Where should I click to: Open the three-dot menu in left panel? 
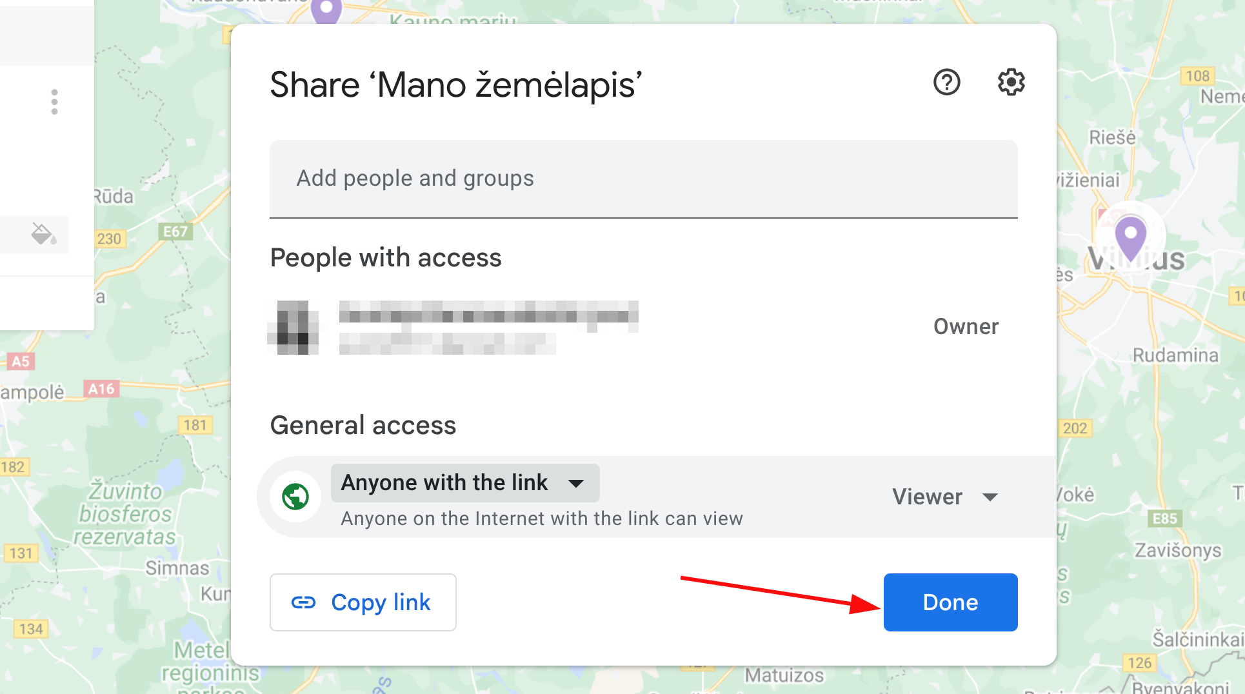(x=54, y=102)
